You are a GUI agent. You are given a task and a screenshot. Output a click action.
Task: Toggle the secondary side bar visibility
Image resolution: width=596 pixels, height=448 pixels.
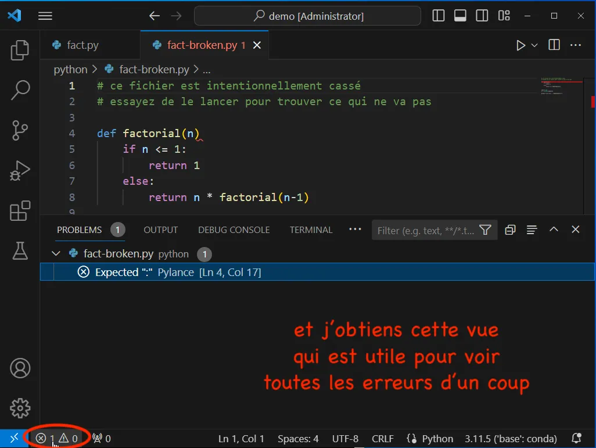click(x=482, y=16)
